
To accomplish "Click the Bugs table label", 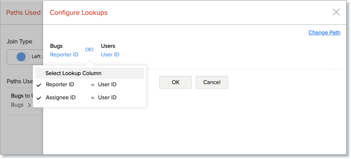I will (x=57, y=46).
